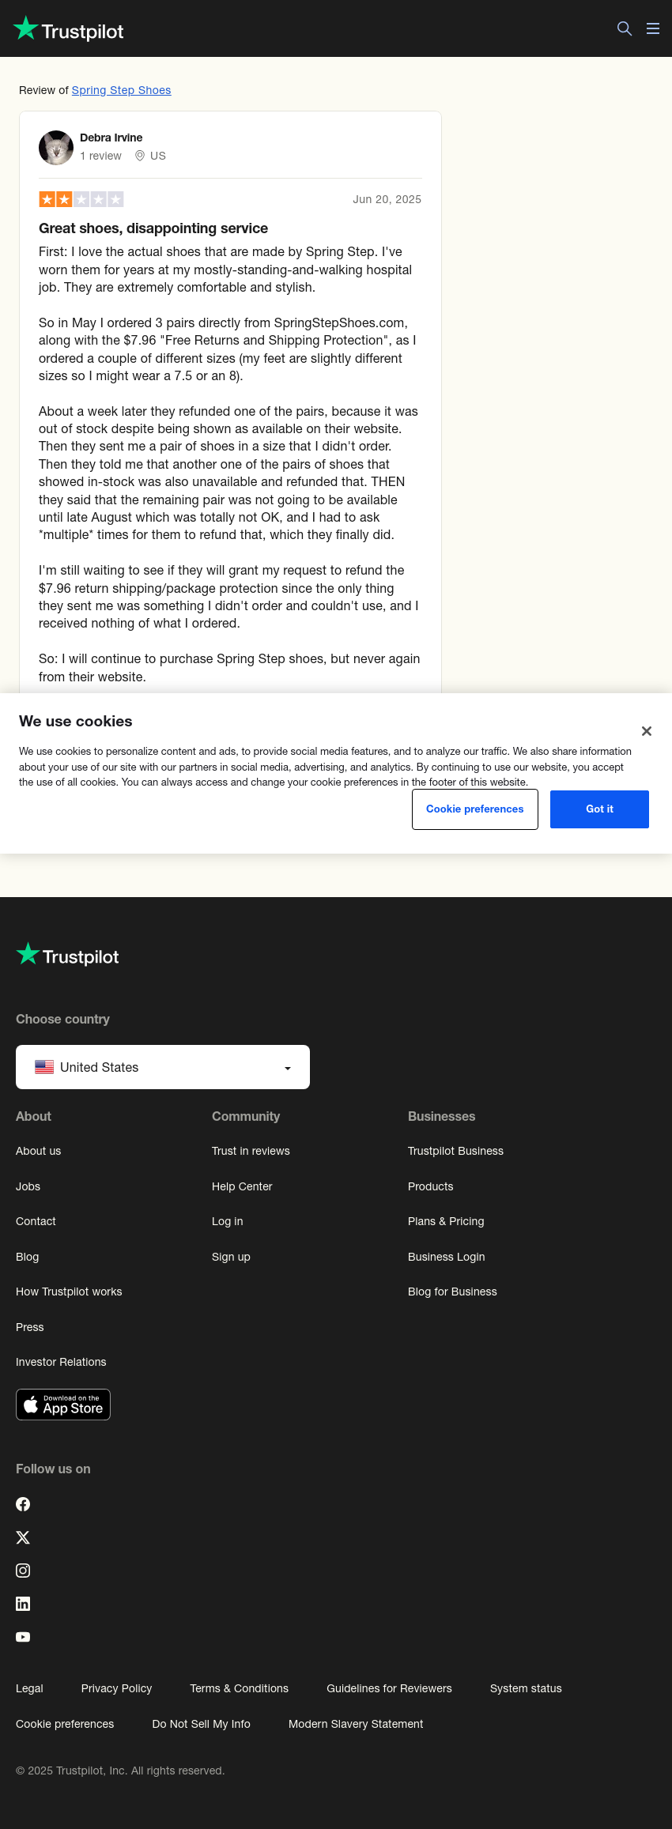
Task: Open Terms & Conditions link
Action: point(239,1688)
